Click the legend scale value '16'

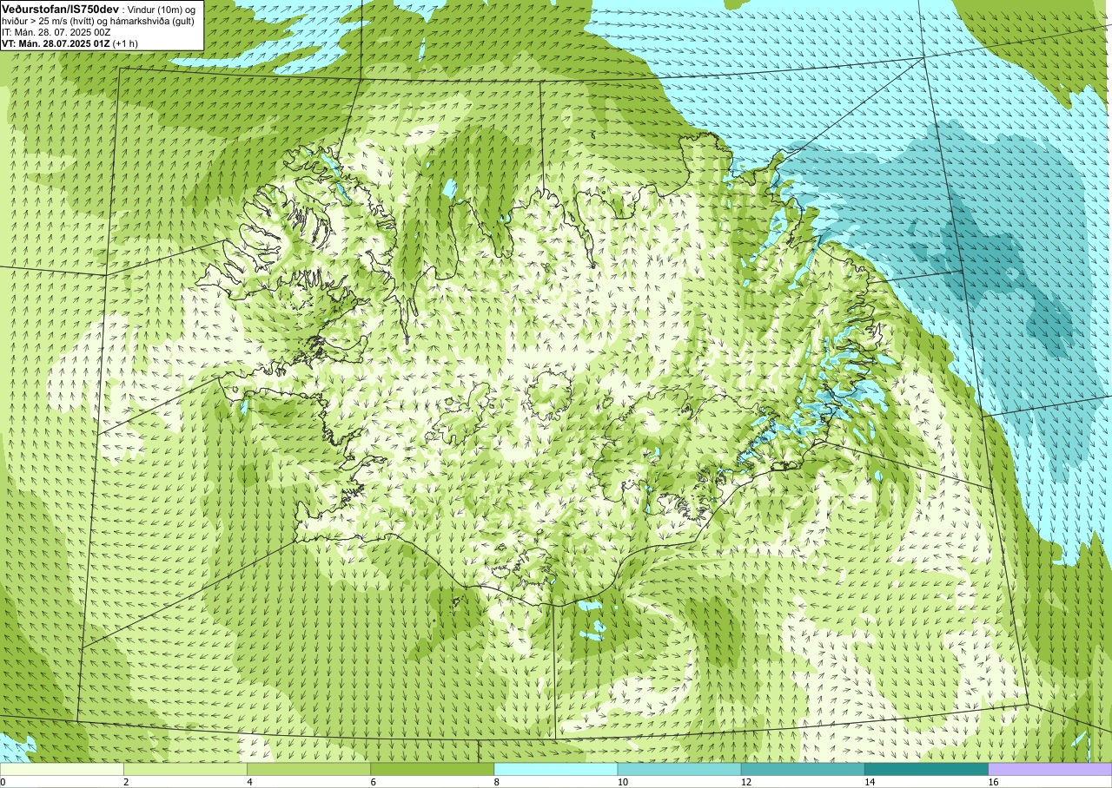click(993, 782)
